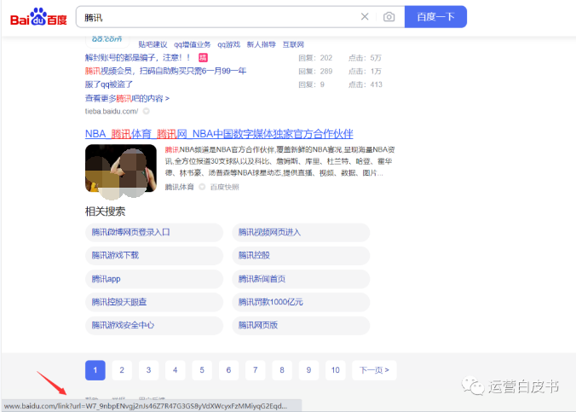Click the pink 精 badge icon
Image resolution: width=576 pixels, height=412 pixels.
click(x=203, y=58)
